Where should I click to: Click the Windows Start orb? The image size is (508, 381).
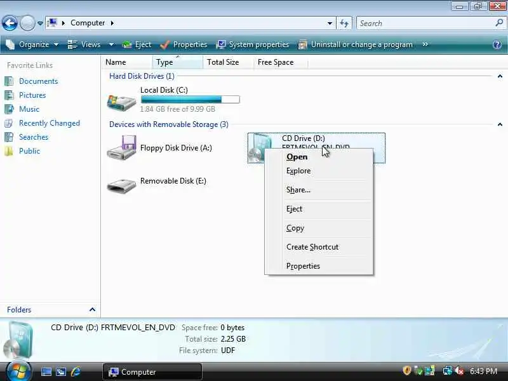18,371
